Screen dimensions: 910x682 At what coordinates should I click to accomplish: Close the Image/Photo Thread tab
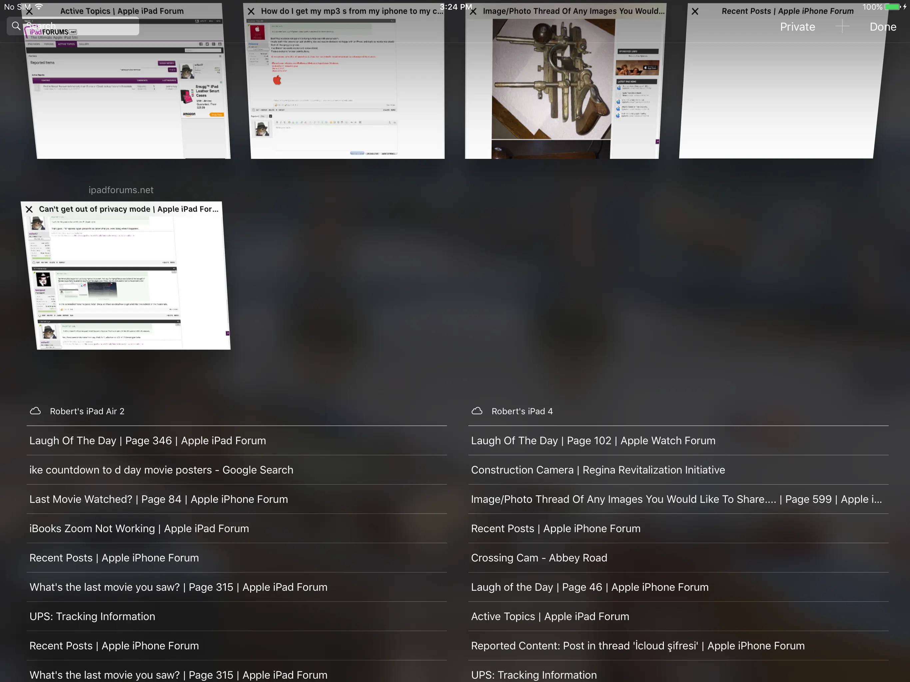[473, 12]
